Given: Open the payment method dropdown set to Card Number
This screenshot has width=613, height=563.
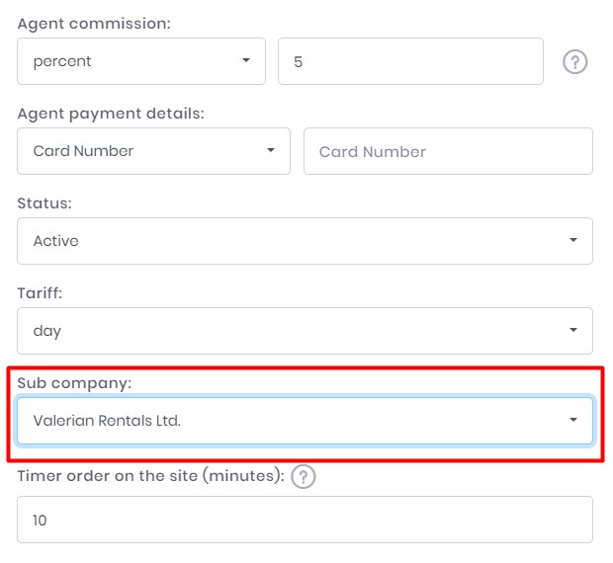Looking at the screenshot, I should pyautogui.click(x=153, y=151).
